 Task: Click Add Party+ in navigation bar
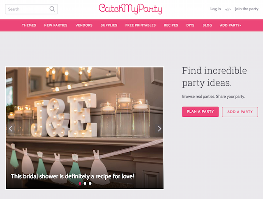(x=231, y=25)
